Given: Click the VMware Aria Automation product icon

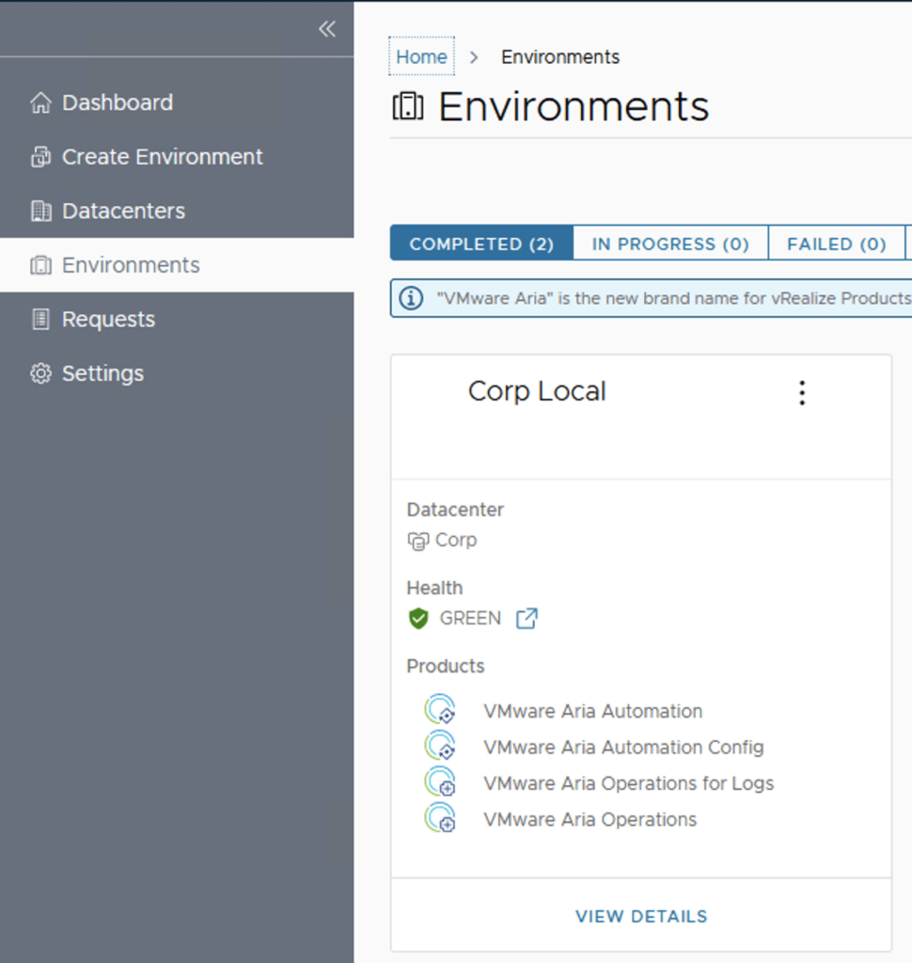Looking at the screenshot, I should 440,709.
